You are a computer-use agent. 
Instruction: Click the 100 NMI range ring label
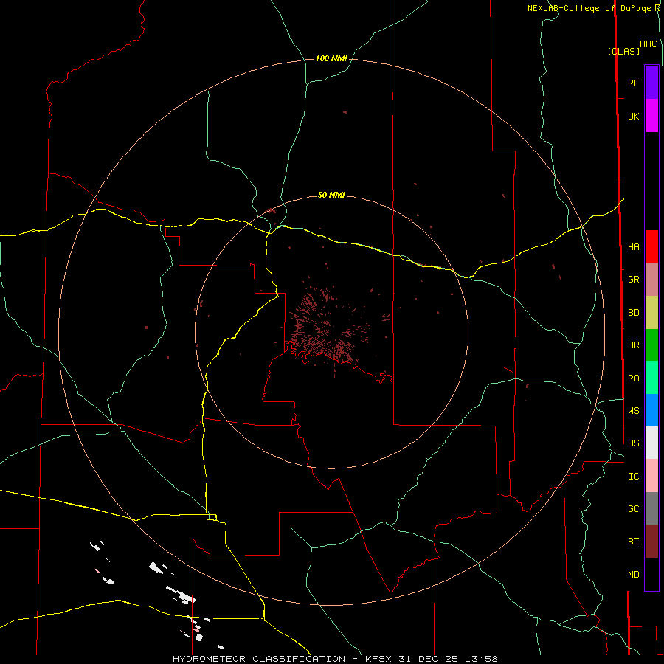pyautogui.click(x=331, y=58)
